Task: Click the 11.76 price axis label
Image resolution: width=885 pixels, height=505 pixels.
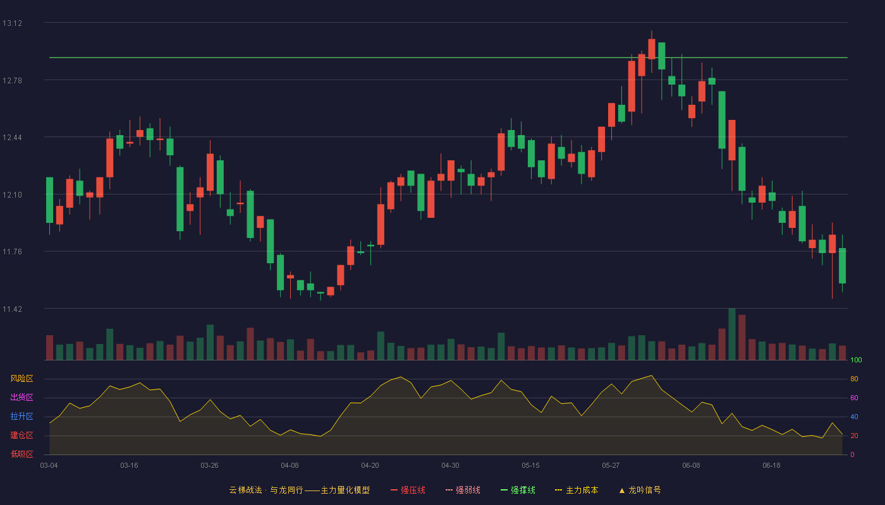Action: tap(12, 252)
